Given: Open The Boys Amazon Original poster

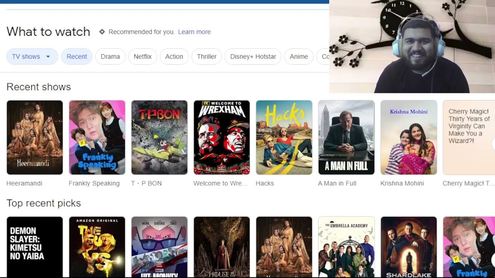Looking at the screenshot, I should point(97,247).
